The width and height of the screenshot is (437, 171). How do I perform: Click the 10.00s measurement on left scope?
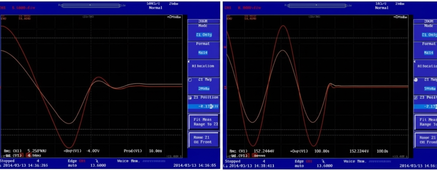[x=155, y=151]
